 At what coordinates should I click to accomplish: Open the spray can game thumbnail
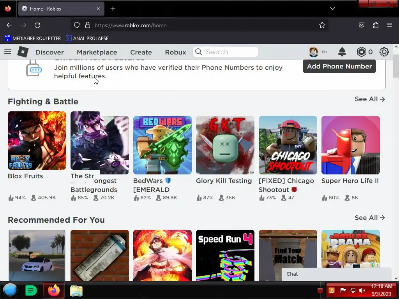click(99, 255)
